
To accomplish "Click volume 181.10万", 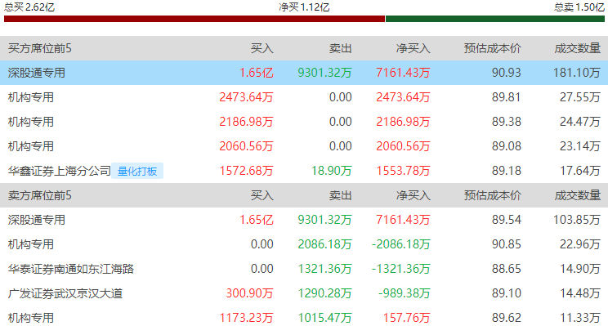I will click(x=577, y=73).
